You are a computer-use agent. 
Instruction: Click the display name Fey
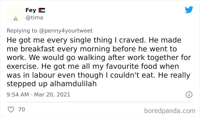tap(31, 10)
